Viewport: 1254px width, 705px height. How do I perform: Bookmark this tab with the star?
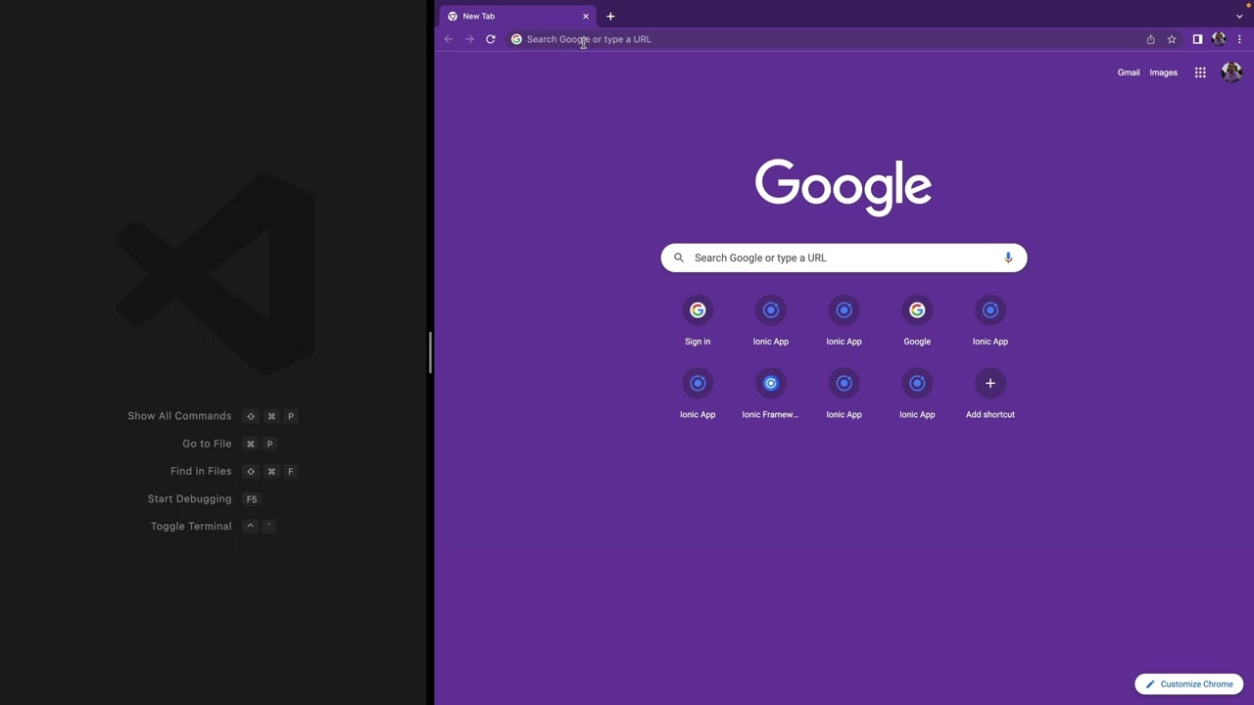click(1171, 39)
